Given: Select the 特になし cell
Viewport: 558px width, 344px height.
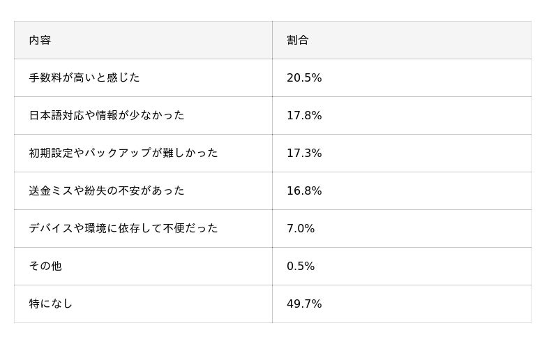Looking at the screenshot, I should click(x=51, y=304).
